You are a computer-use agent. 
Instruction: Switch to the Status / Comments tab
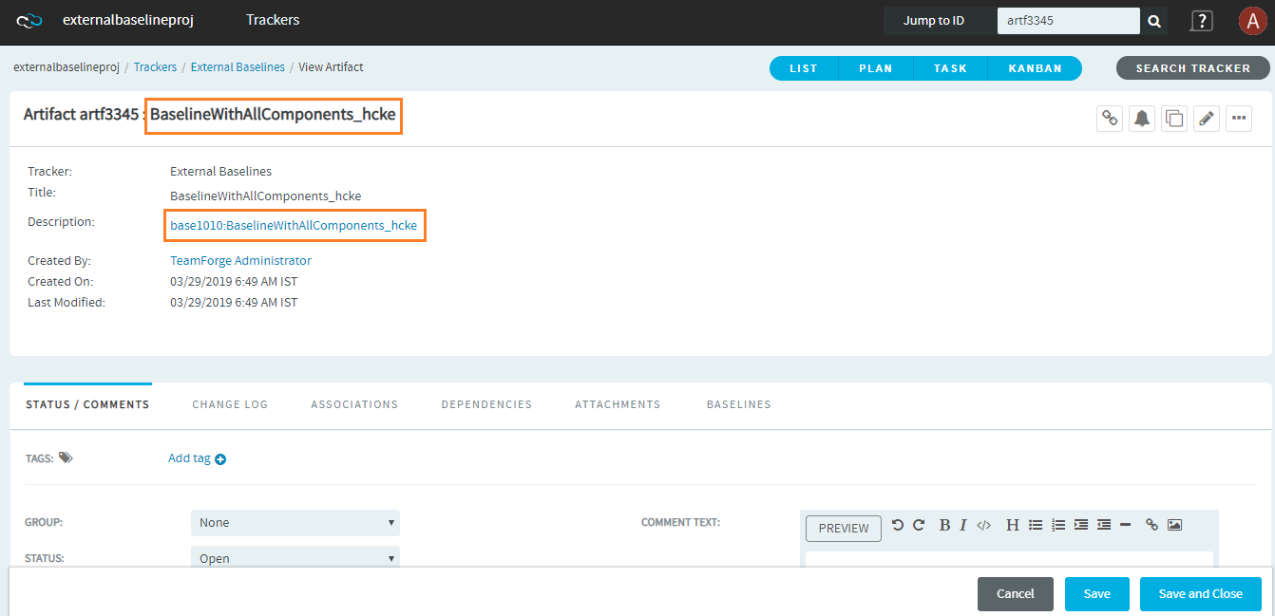pos(87,404)
